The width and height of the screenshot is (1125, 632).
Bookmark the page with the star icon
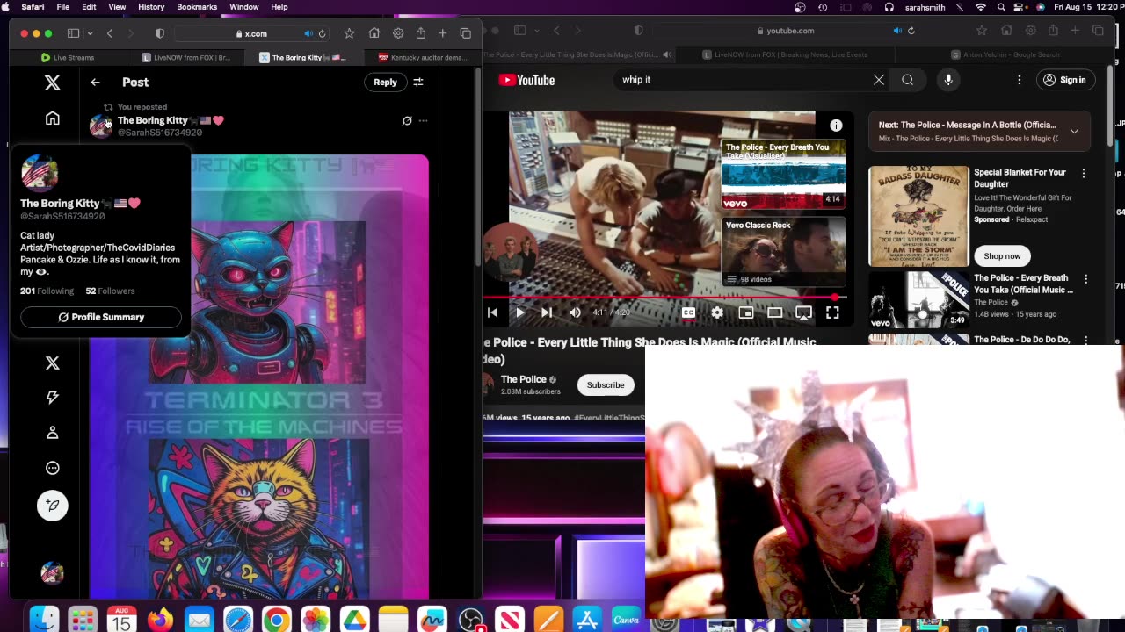(349, 33)
